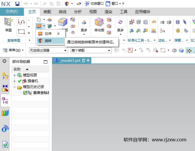Click the Copy icon in quick access bar
This screenshot has height=151, width=195.
click(x=51, y=4)
